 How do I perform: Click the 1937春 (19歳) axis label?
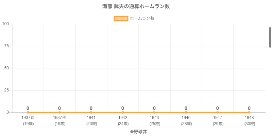pos(28,120)
